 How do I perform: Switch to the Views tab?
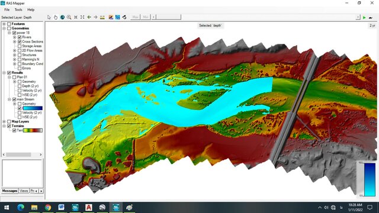pos(24,191)
